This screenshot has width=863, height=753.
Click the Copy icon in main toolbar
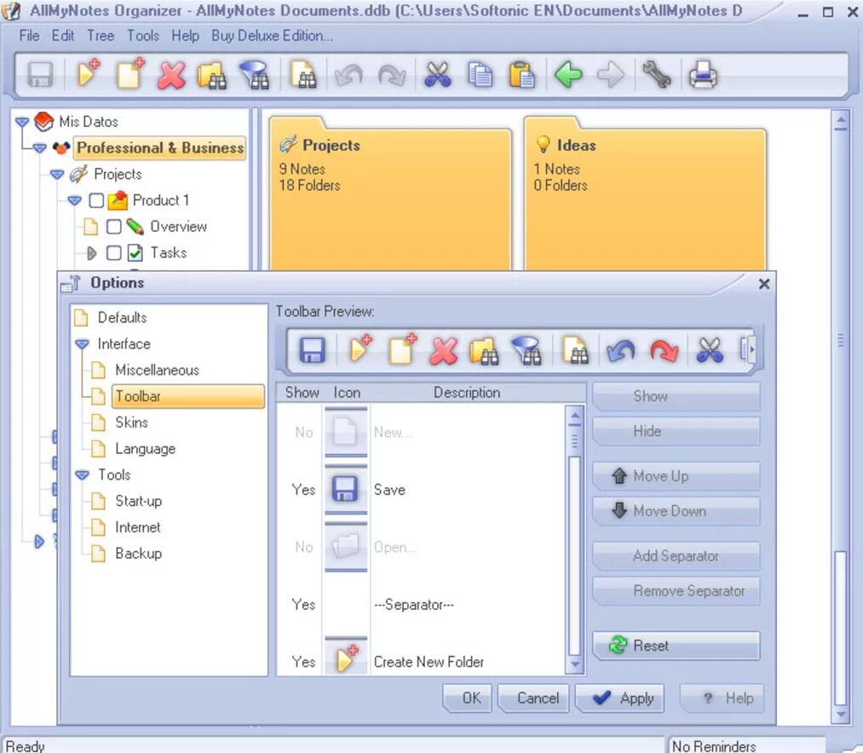coord(480,75)
